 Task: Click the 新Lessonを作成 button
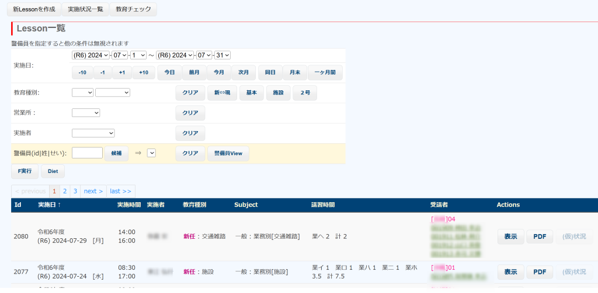click(x=33, y=9)
